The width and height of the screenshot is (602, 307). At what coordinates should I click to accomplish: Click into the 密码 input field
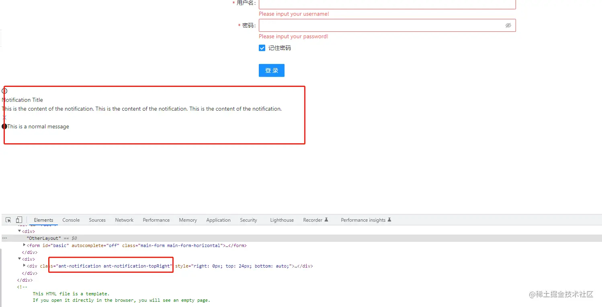tap(387, 25)
